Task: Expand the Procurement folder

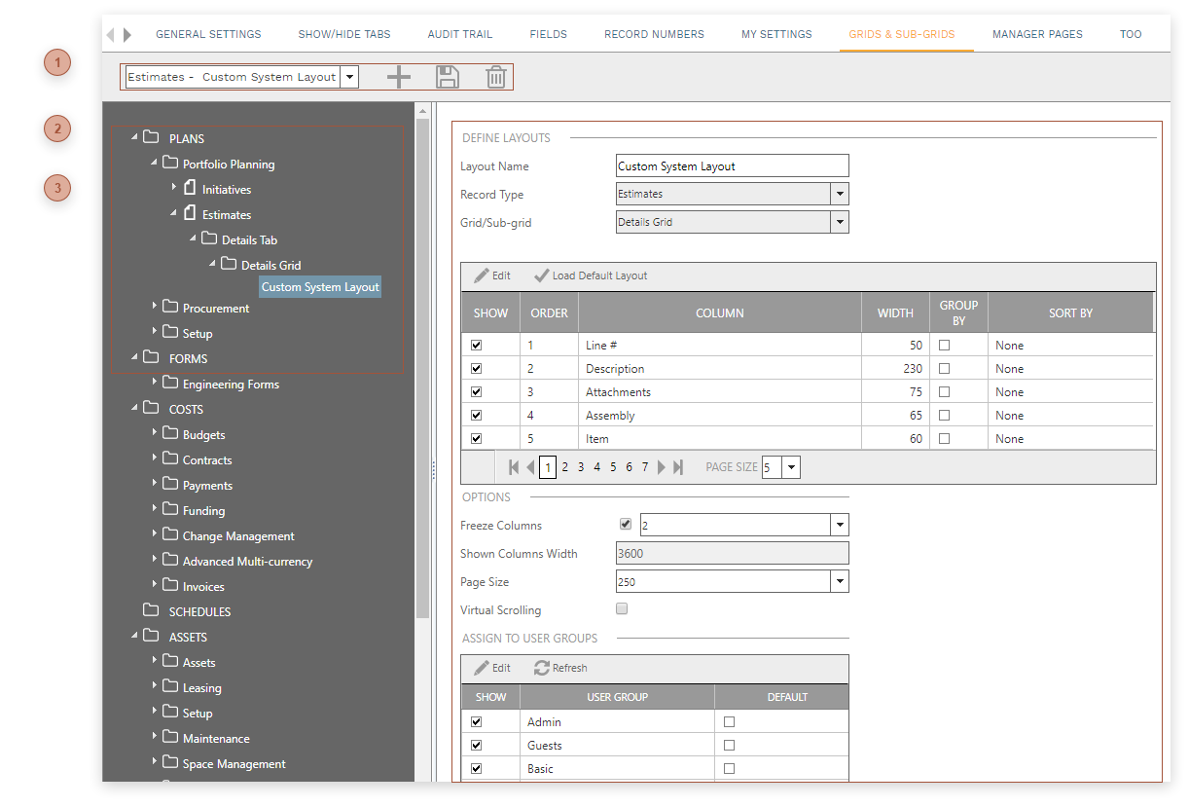Action: (x=154, y=305)
